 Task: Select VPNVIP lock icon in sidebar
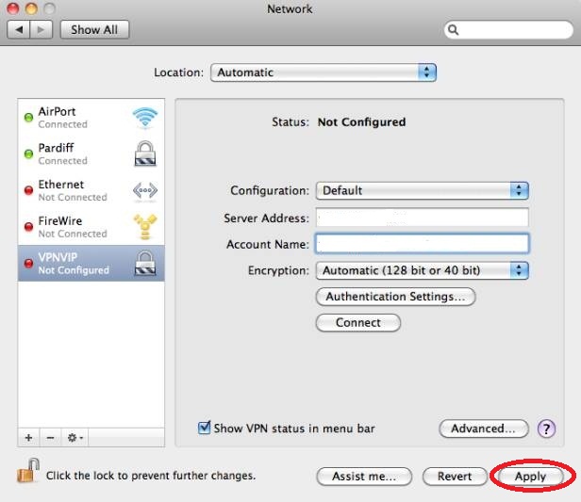[x=144, y=264]
